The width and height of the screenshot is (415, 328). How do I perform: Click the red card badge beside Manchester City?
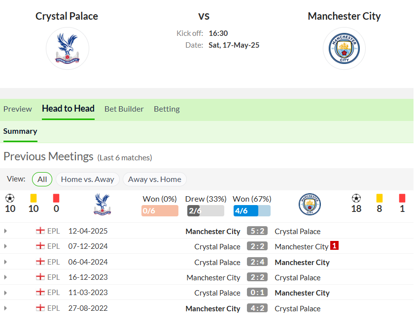click(x=334, y=245)
